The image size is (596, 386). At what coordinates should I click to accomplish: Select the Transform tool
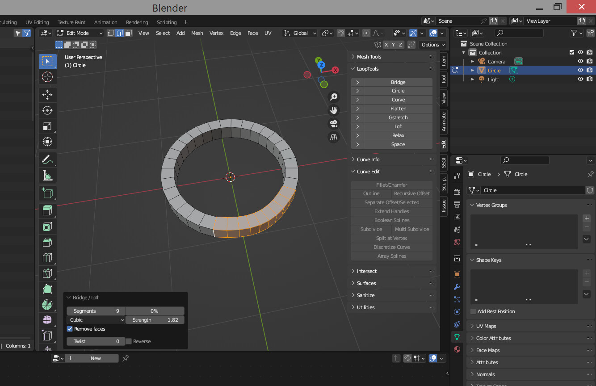[x=47, y=142]
